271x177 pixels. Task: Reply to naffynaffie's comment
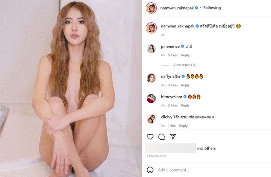coord(185,85)
